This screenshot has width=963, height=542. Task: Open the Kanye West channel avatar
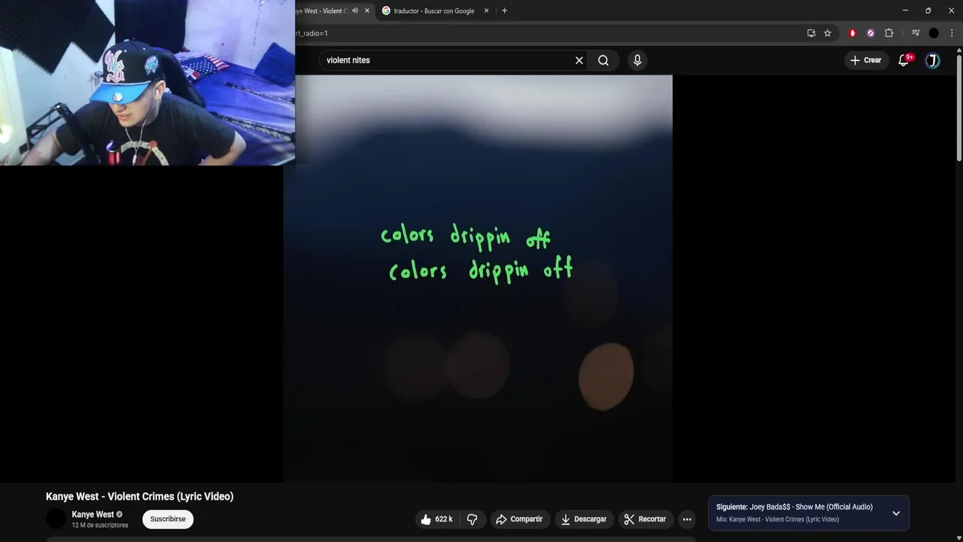(x=56, y=519)
